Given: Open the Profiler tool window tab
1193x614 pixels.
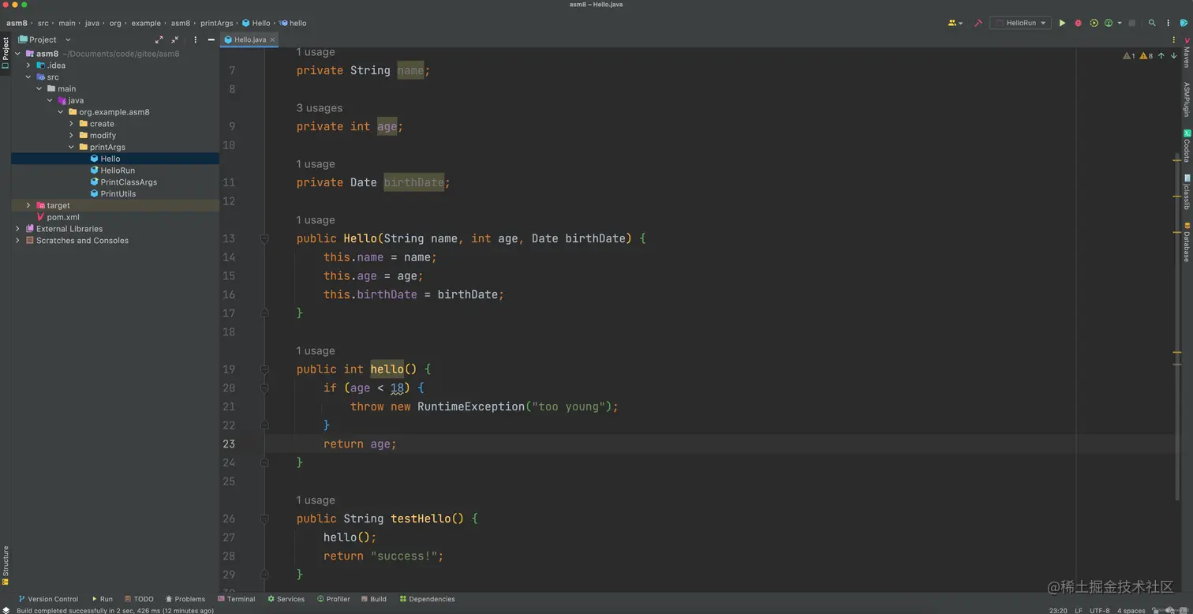Looking at the screenshot, I should coord(334,599).
